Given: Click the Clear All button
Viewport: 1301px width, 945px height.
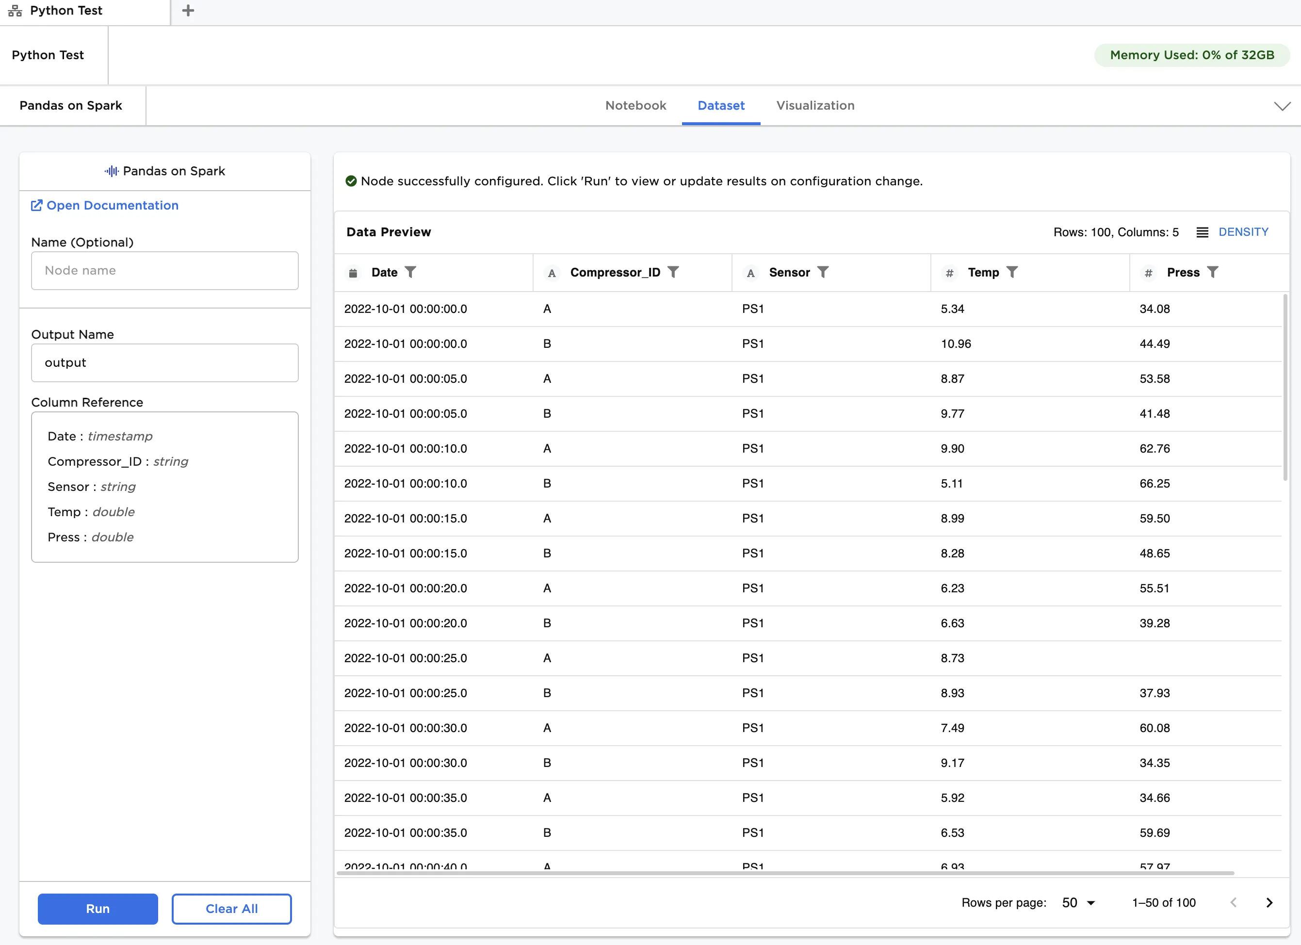Looking at the screenshot, I should click(x=231, y=908).
